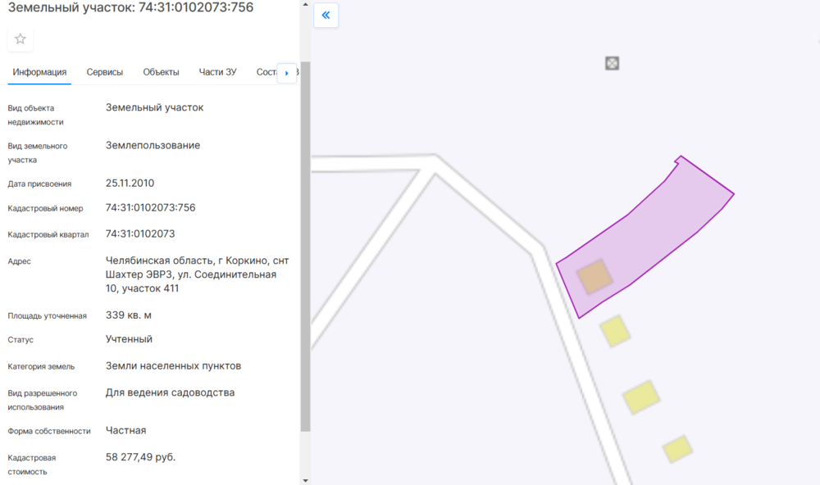Viewport: 820px width, 485px height.
Task: Click the info panel vertical scrollbar thumb
Action: tap(306, 246)
